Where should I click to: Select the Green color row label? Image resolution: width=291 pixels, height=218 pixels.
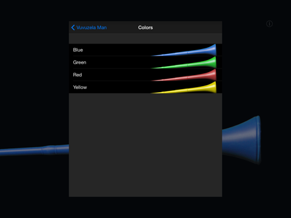pos(79,62)
